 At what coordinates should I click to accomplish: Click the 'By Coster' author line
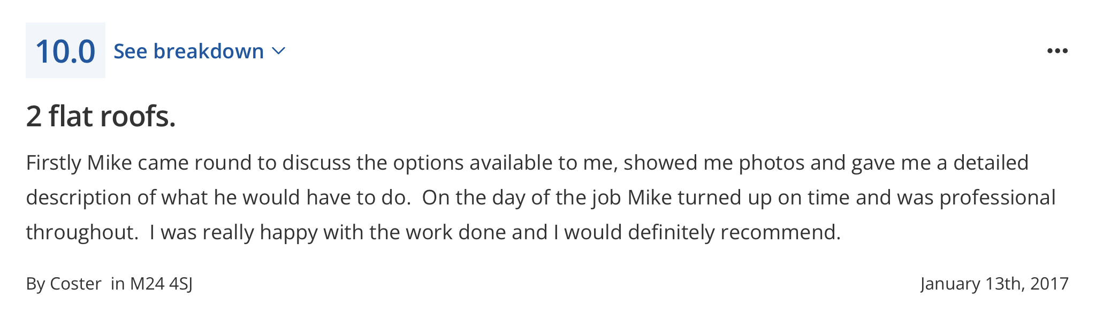tap(64, 283)
